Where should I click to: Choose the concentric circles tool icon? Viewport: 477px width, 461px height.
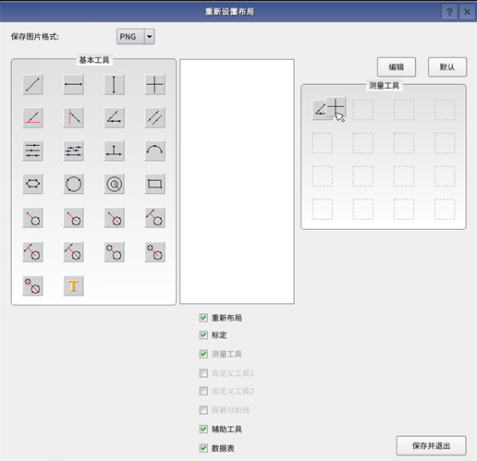click(x=114, y=184)
